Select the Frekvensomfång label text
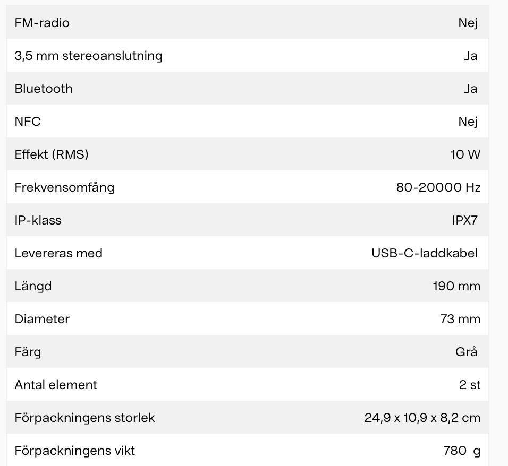508x466 pixels. coord(64,187)
